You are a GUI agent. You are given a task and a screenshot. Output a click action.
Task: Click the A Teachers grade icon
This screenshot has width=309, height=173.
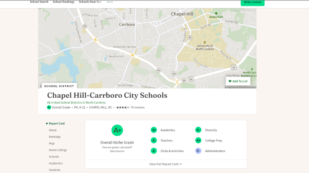(154, 140)
